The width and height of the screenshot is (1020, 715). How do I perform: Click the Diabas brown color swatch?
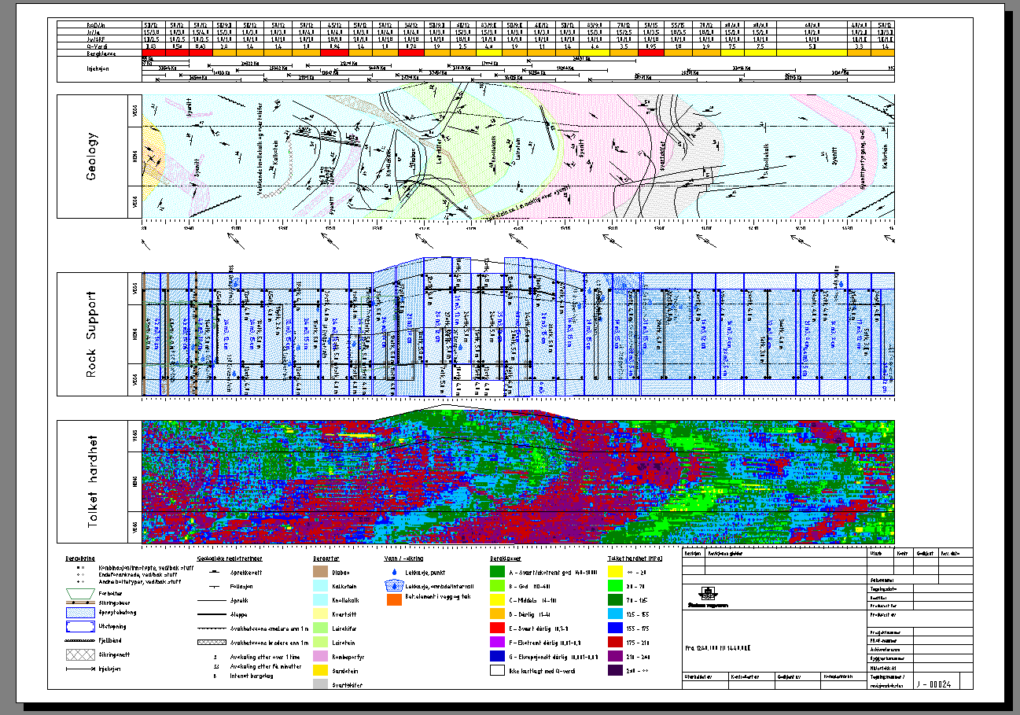tap(320, 572)
